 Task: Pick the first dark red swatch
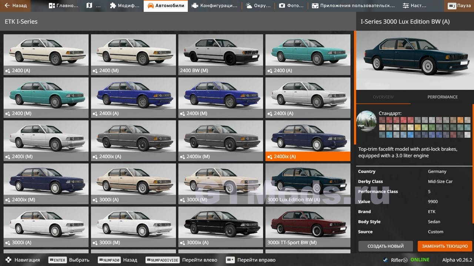click(382, 120)
